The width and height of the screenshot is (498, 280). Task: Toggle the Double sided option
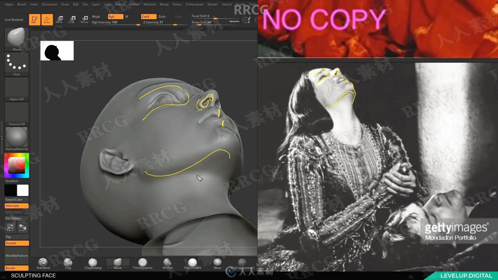point(17,243)
